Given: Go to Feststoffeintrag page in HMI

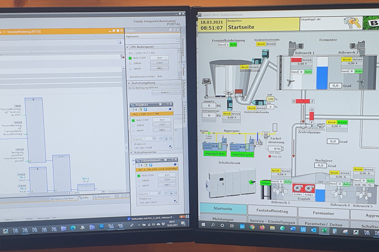Looking at the screenshot, I should click(x=272, y=211).
